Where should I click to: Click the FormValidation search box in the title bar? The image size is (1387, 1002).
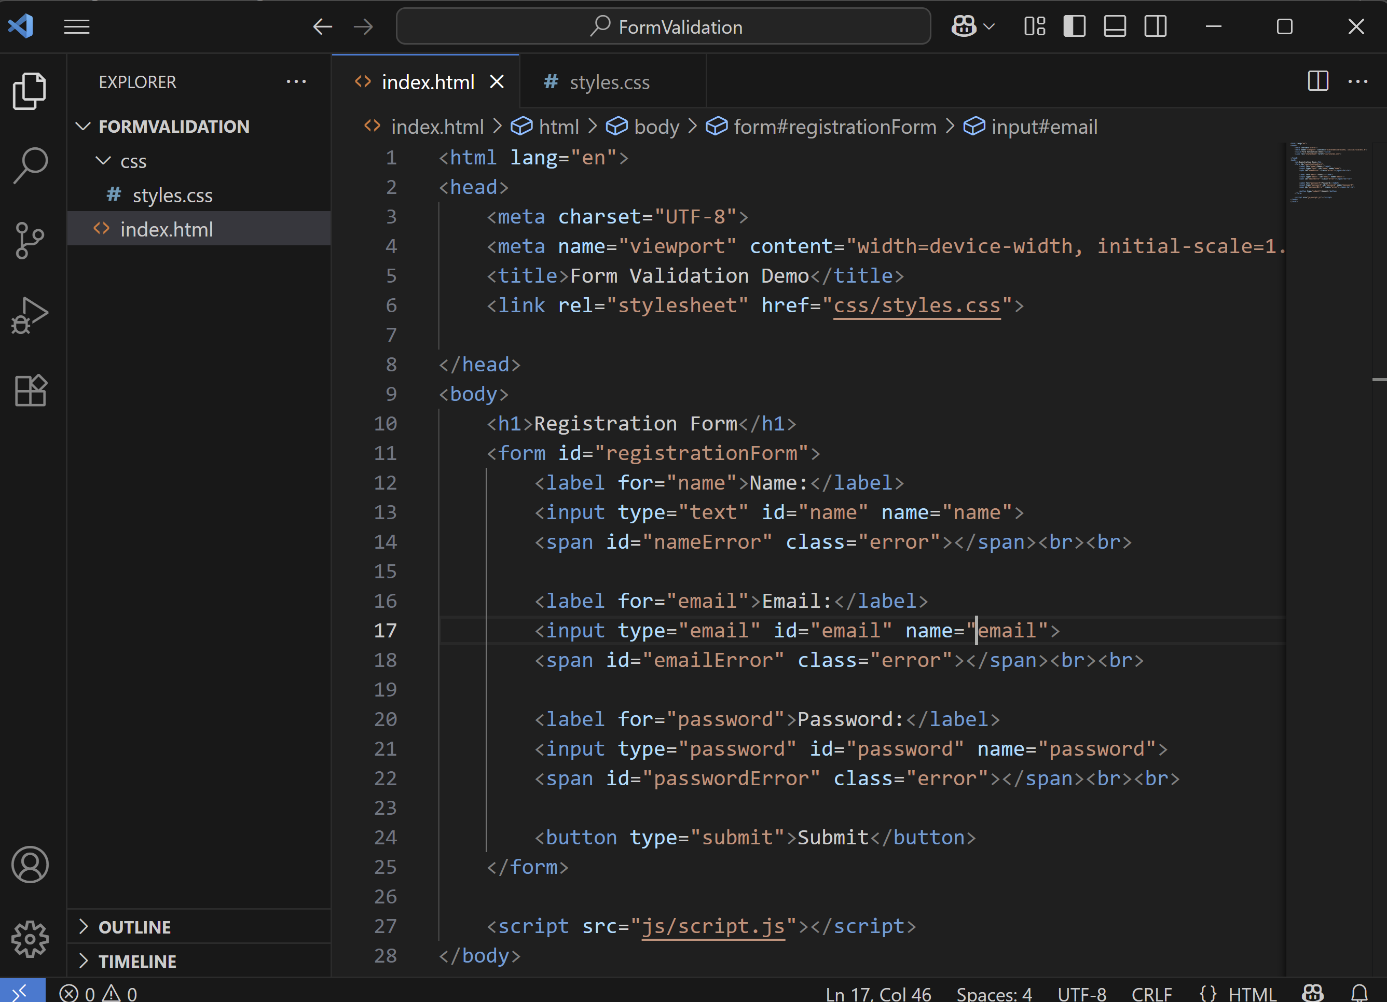(x=664, y=26)
